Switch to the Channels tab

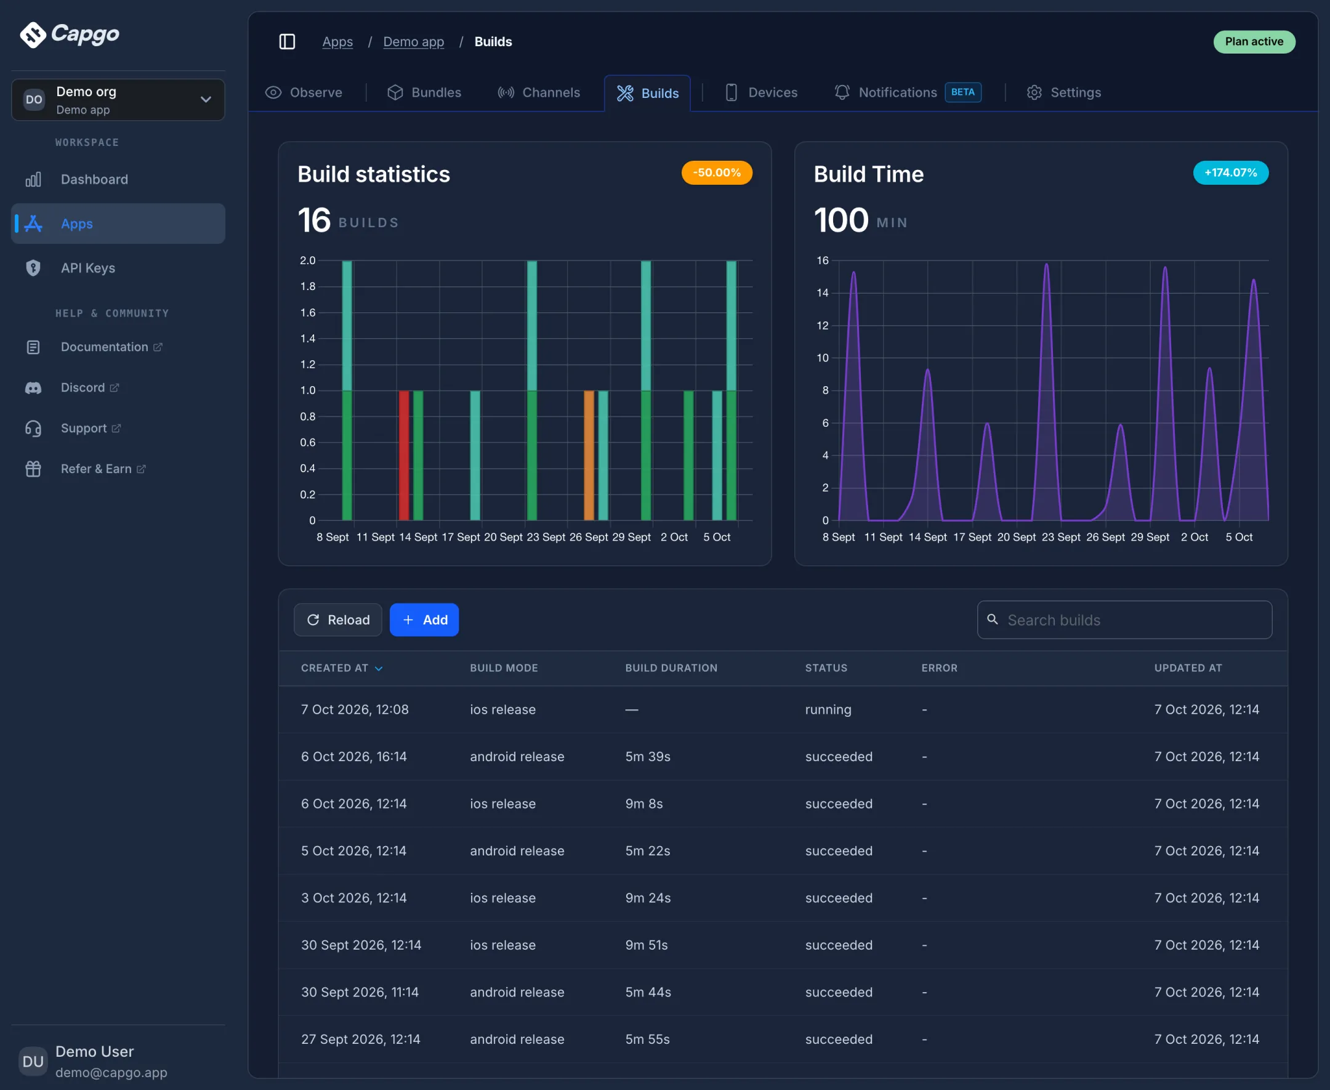point(539,93)
